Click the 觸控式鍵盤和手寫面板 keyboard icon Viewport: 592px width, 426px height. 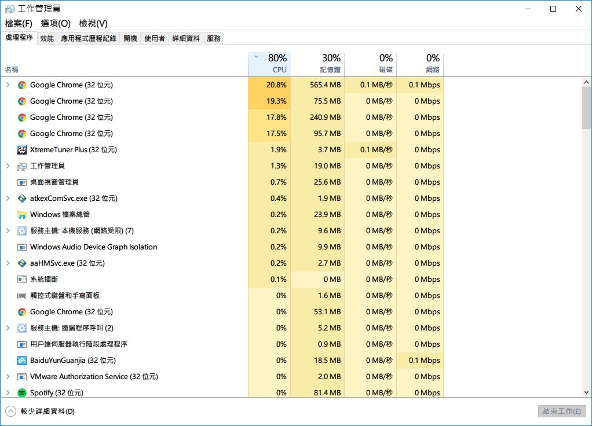(22, 296)
